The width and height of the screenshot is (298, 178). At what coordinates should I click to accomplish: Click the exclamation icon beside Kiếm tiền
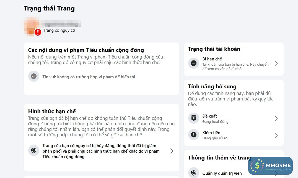pyautogui.click(x=194, y=135)
